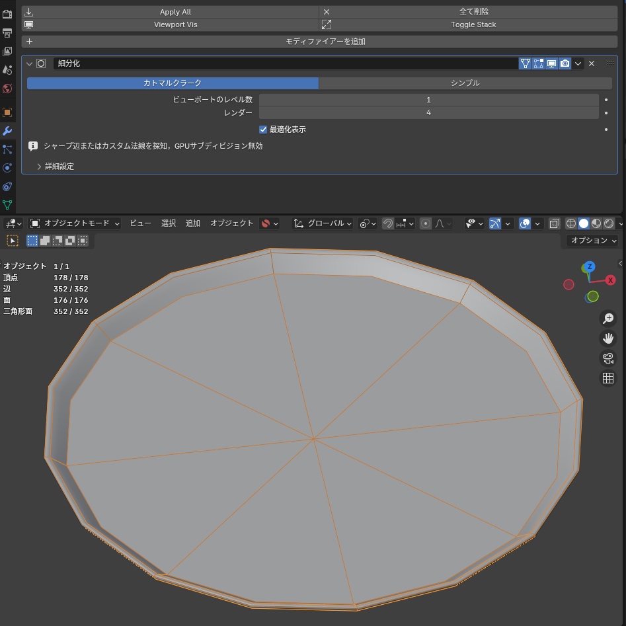Click the snapping magnet icon
Screen dimensions: 626x626
pos(388,223)
